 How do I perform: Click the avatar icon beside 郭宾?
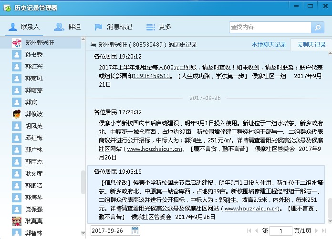[17, 102]
